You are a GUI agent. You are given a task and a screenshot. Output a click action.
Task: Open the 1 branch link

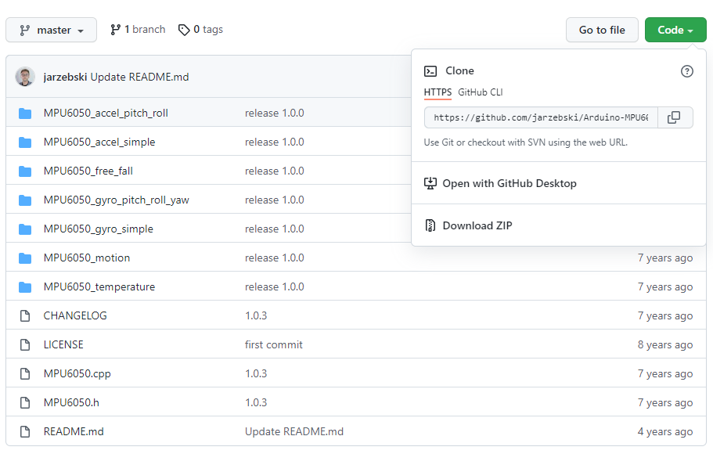[x=138, y=30]
